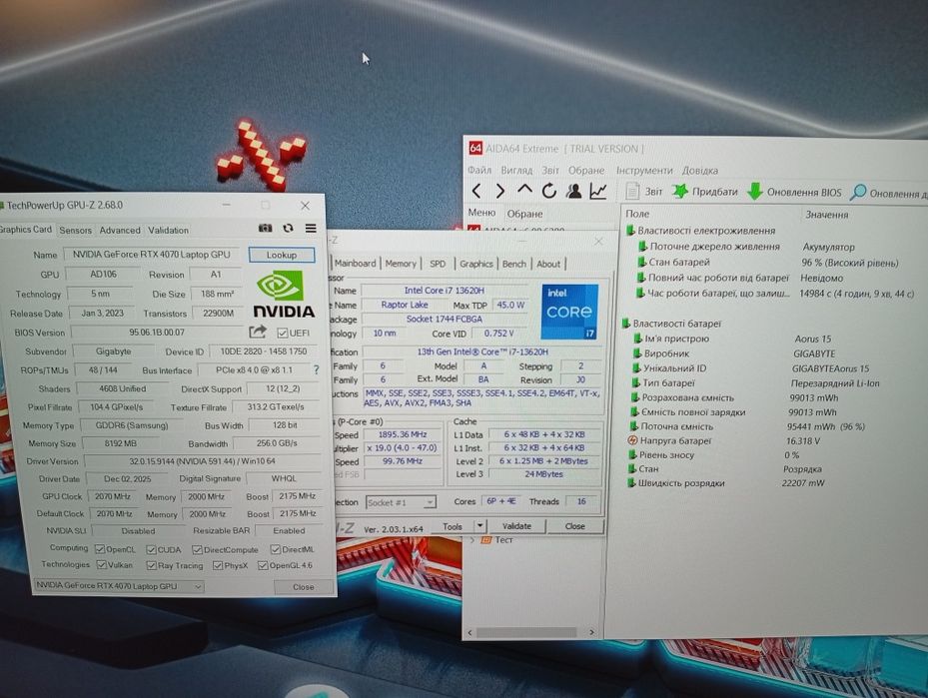
Task: Expand the Тест tree node arrow
Action: (472, 539)
